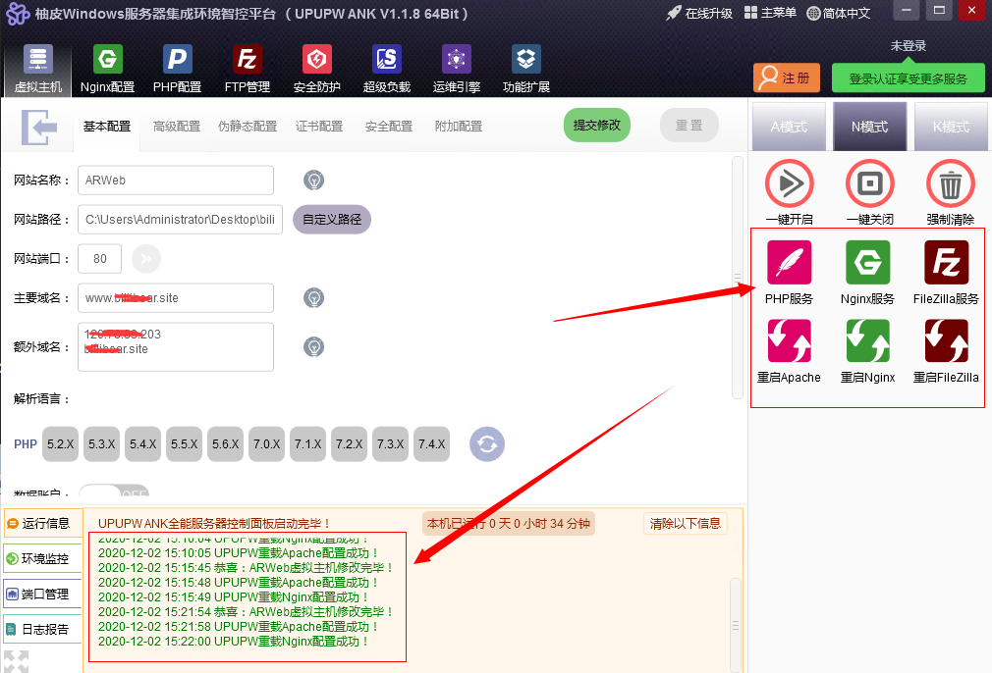Refresh the PHP version list
The width and height of the screenshot is (992, 673).
(487, 443)
